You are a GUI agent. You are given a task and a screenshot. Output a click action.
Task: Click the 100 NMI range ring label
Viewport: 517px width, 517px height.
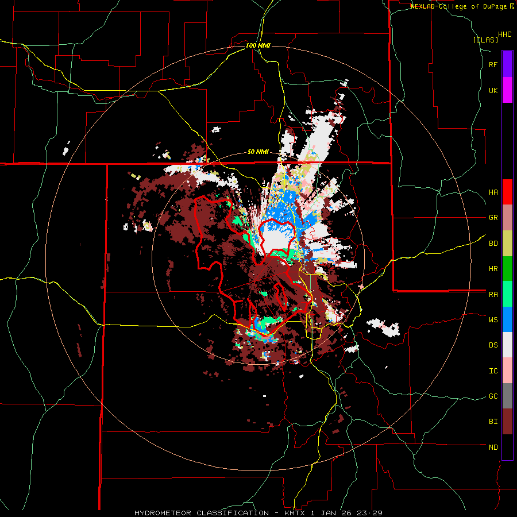click(x=258, y=45)
